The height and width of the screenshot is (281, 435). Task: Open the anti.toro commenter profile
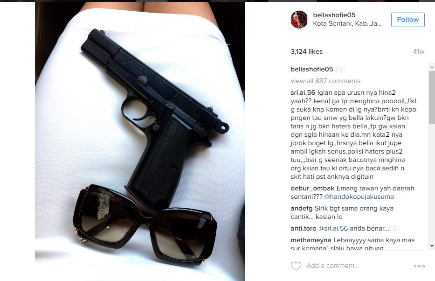pos(304,228)
